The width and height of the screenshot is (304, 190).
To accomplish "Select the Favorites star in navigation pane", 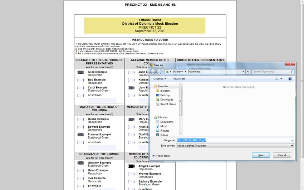I will 155,86.
